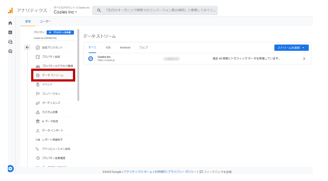This screenshot has height=181, width=328.
Task: Click the feedback icon in footer
Action: [201, 172]
